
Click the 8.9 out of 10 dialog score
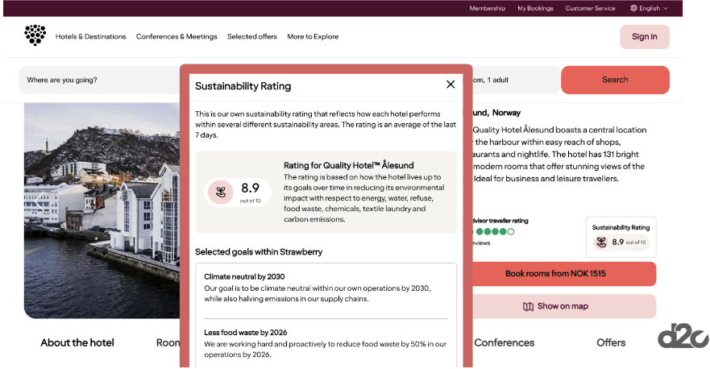point(250,192)
